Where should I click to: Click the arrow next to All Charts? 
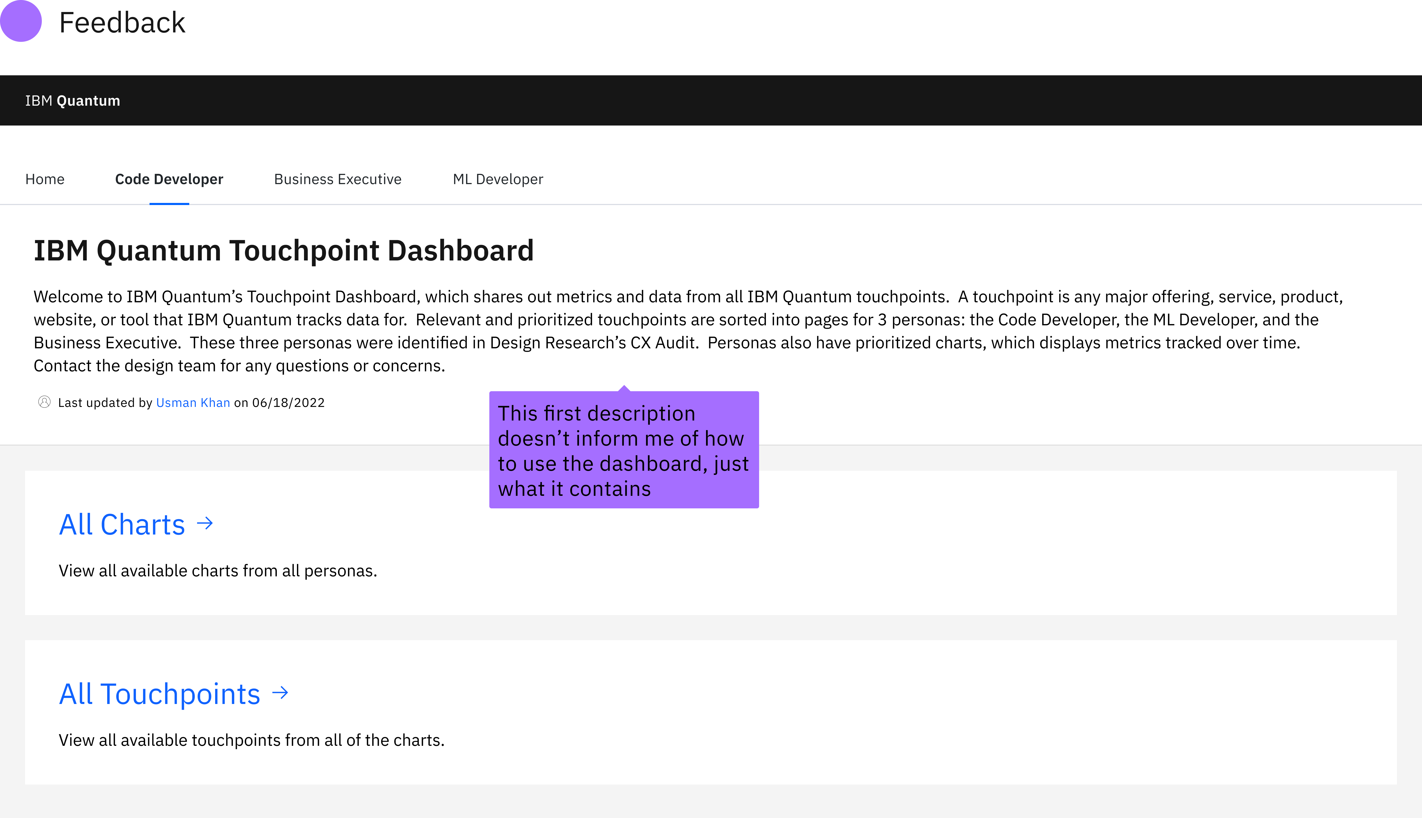point(205,524)
